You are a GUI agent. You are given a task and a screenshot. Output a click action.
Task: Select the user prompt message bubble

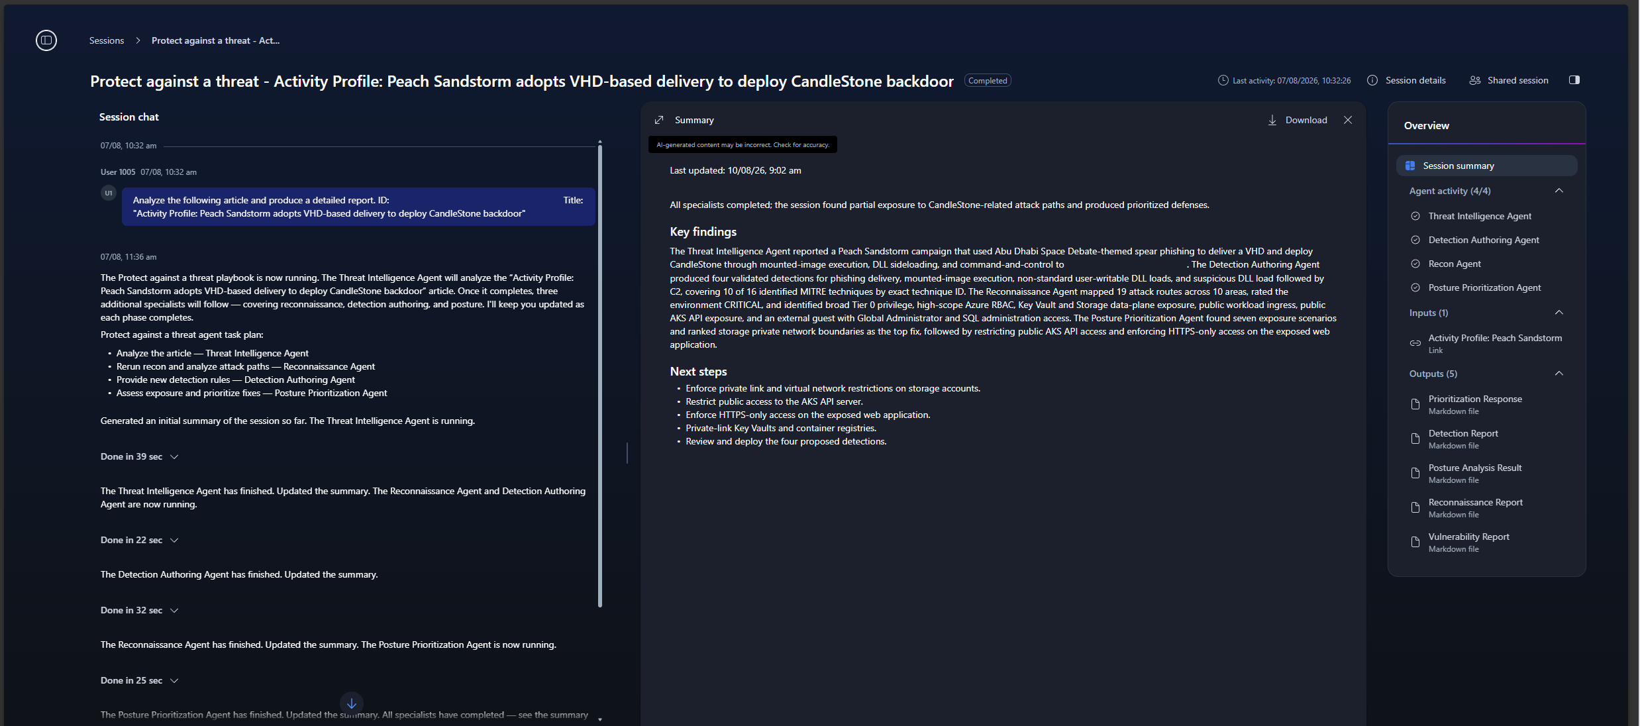[358, 207]
